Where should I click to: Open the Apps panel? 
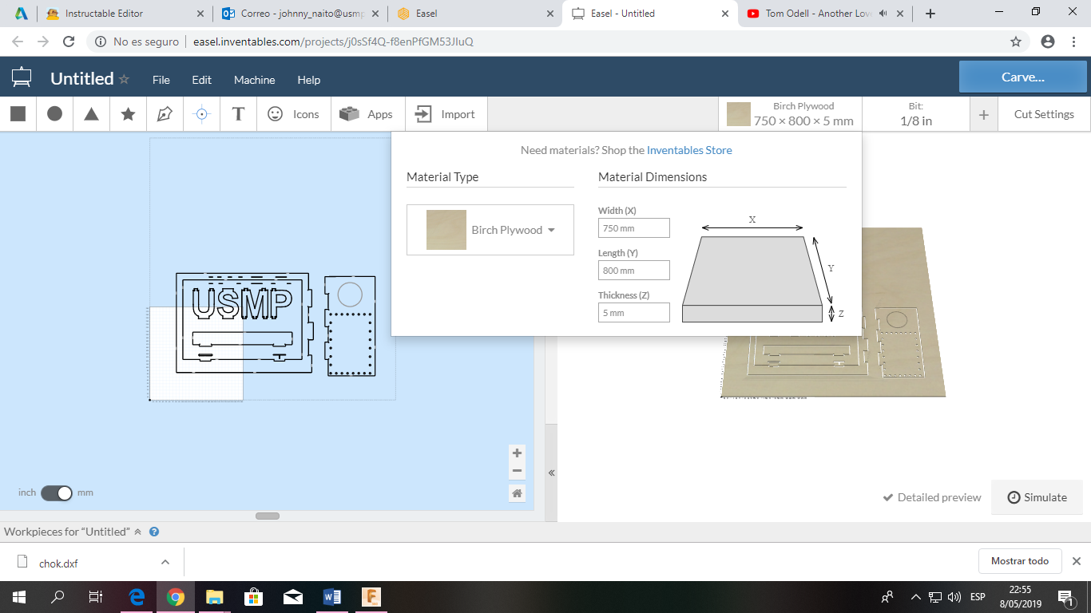[367, 114]
